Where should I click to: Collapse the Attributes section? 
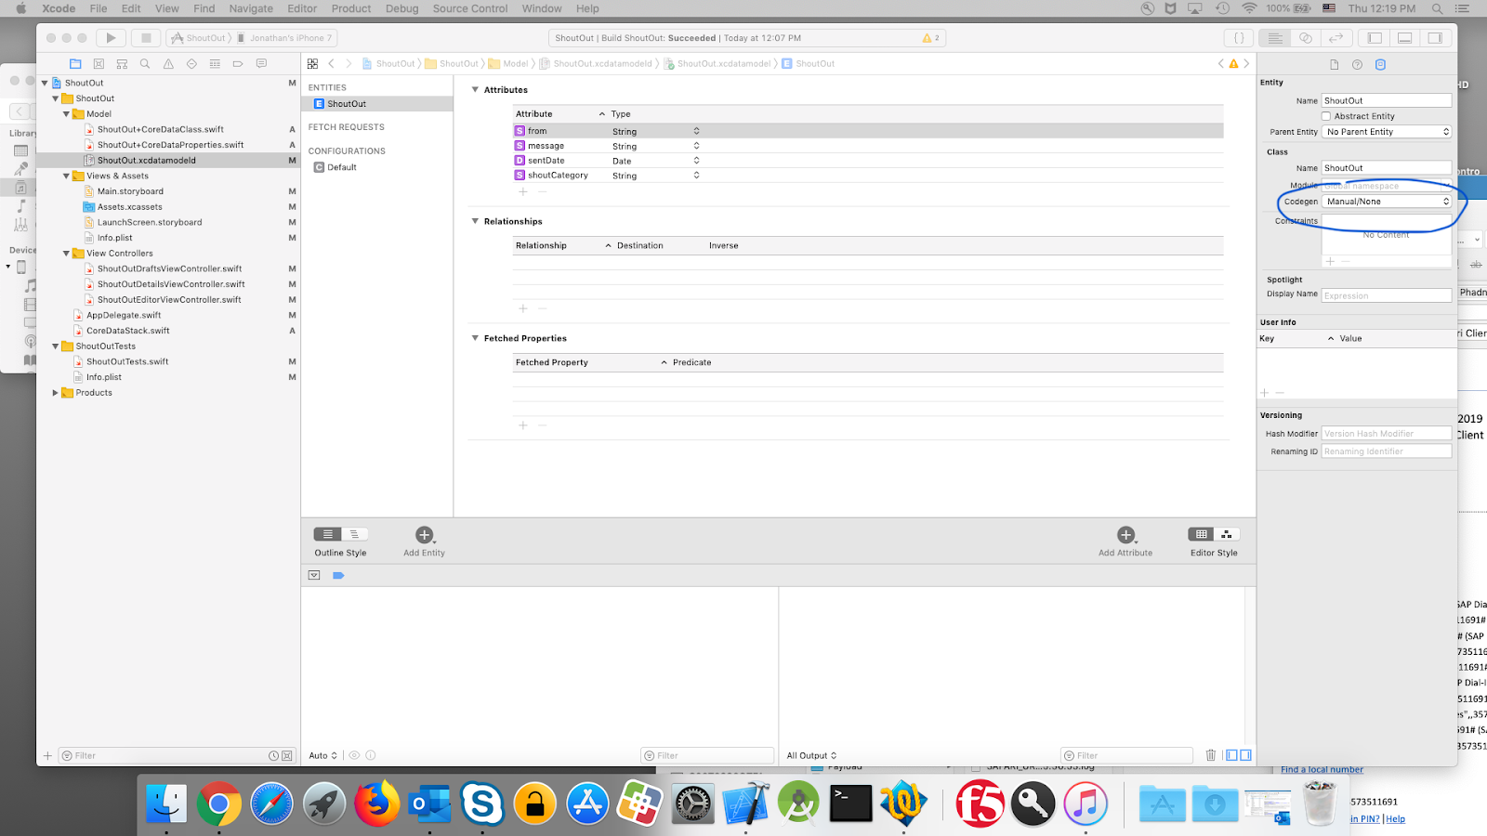click(475, 90)
